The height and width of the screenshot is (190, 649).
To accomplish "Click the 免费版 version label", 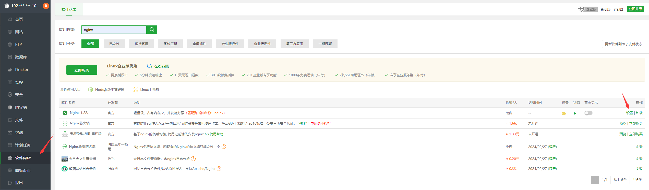I will pyautogui.click(x=605, y=9).
